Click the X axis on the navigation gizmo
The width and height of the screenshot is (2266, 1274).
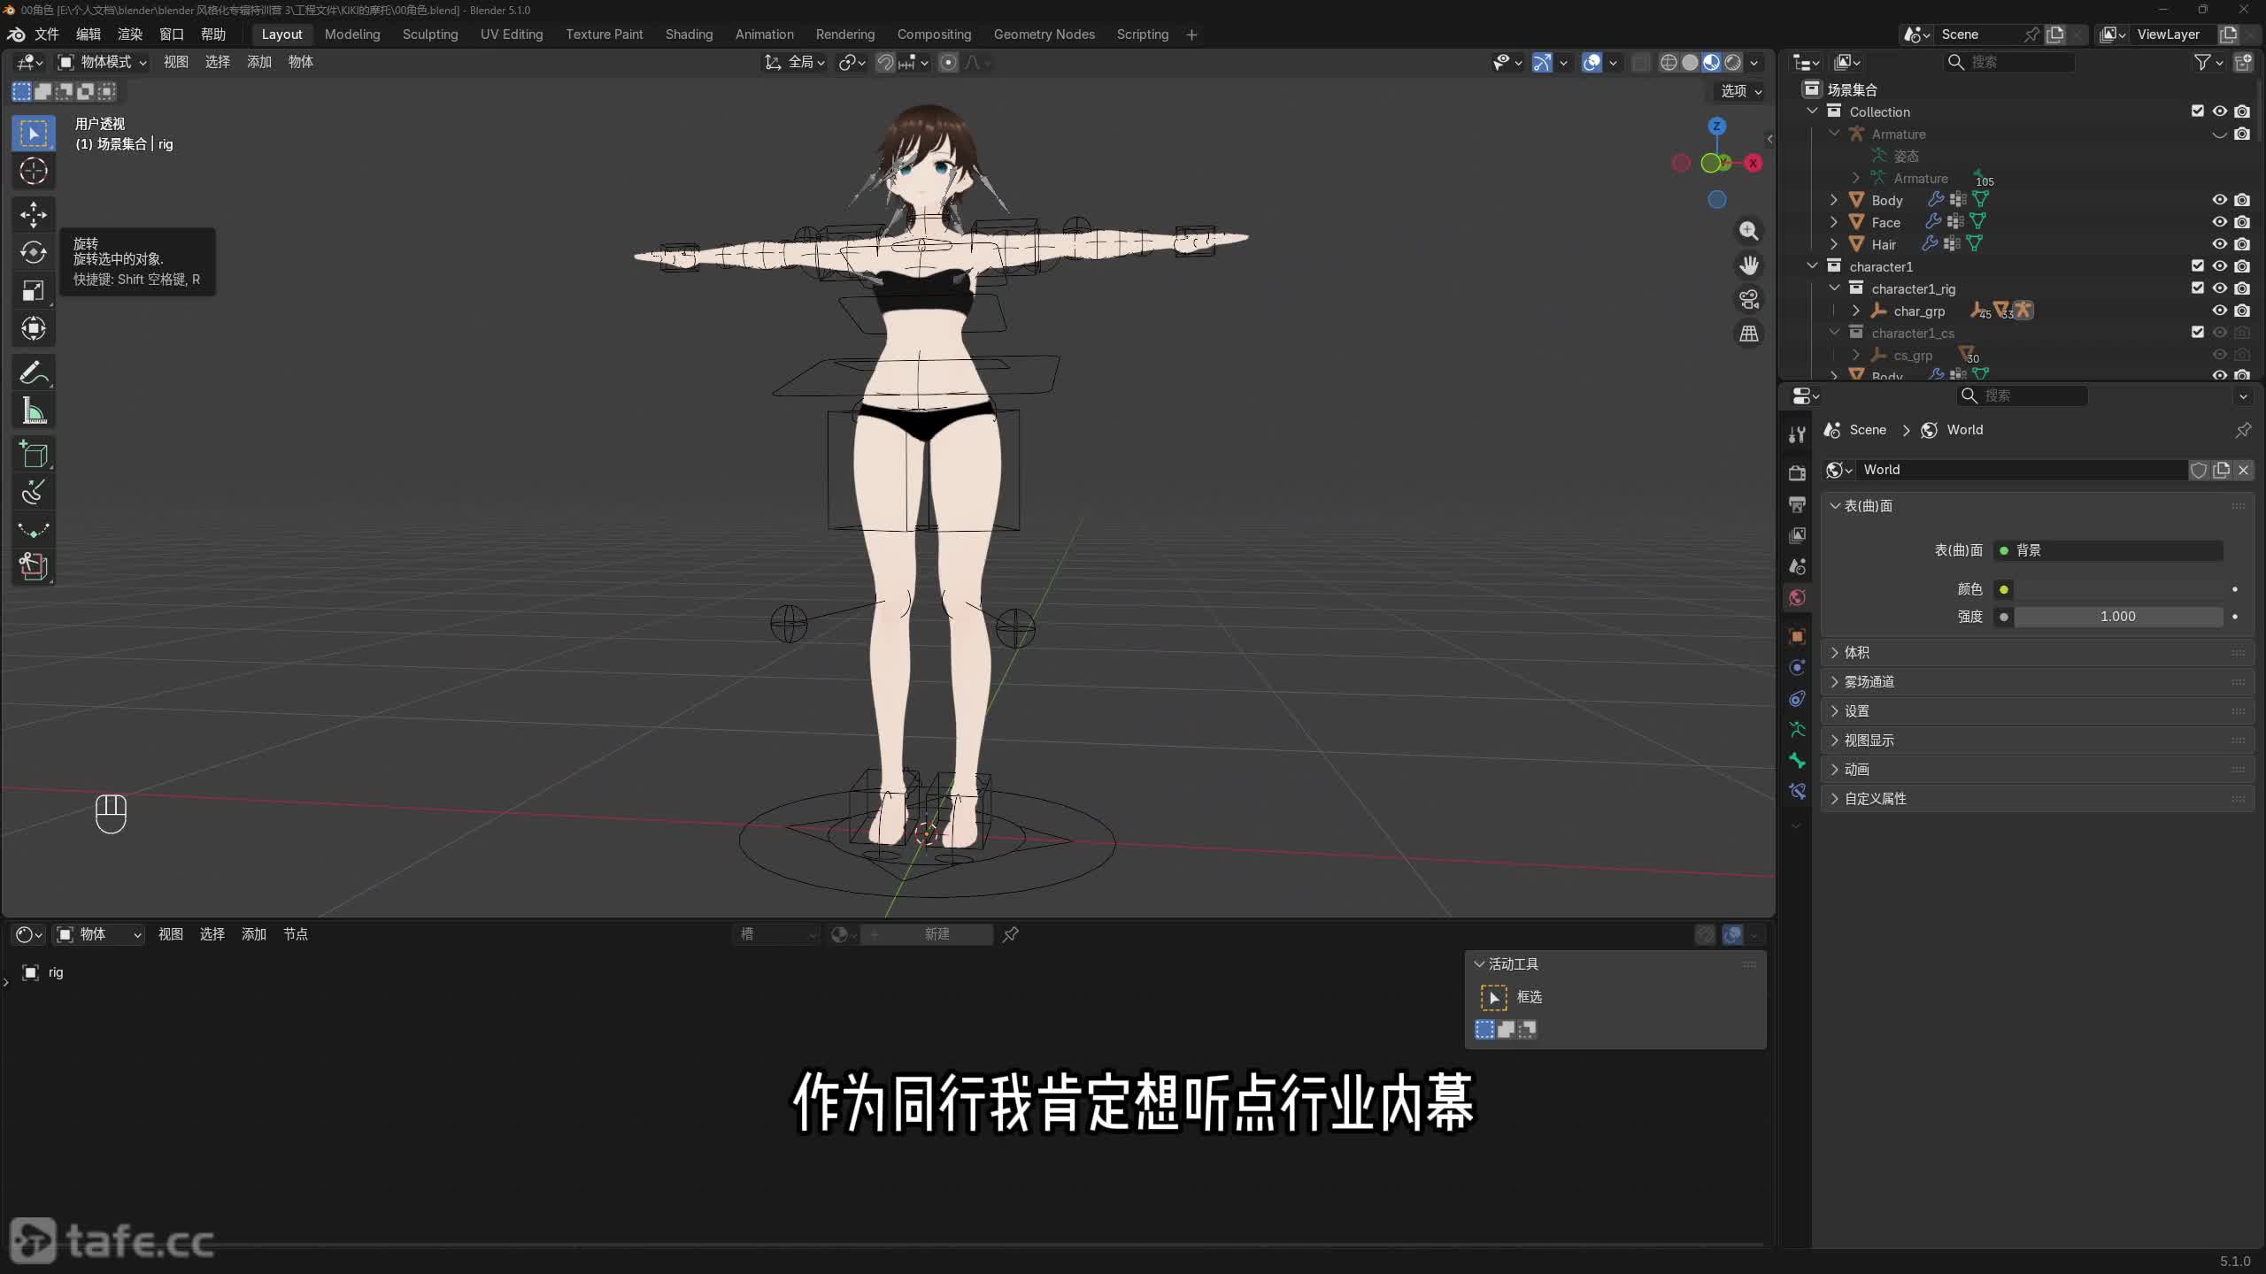[x=1753, y=163]
